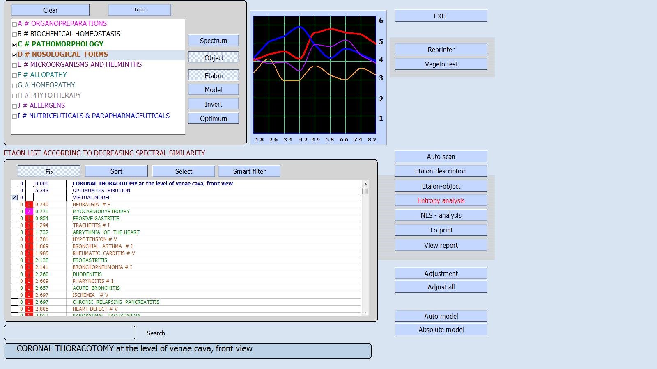
Task: Open the View report window
Action: (x=440, y=245)
